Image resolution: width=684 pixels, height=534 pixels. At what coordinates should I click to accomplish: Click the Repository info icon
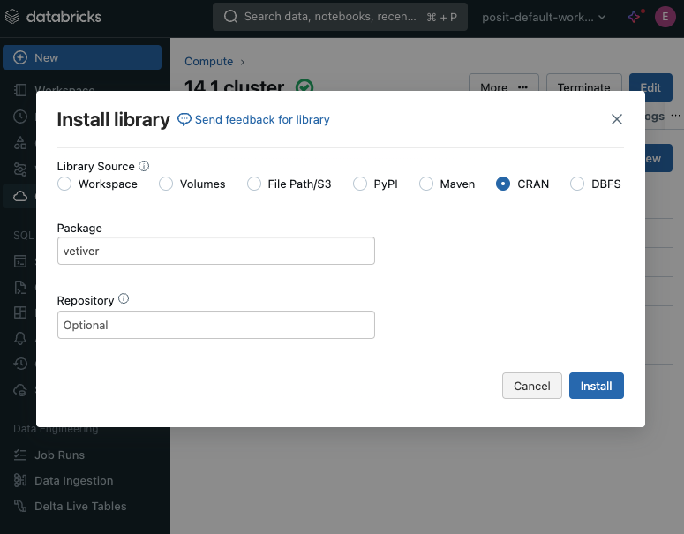[x=124, y=299]
